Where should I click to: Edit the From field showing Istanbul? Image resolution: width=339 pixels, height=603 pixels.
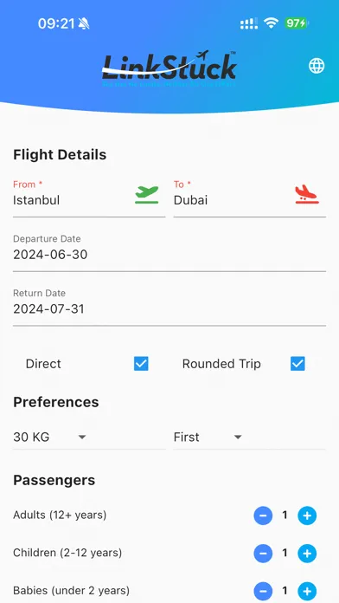89,198
